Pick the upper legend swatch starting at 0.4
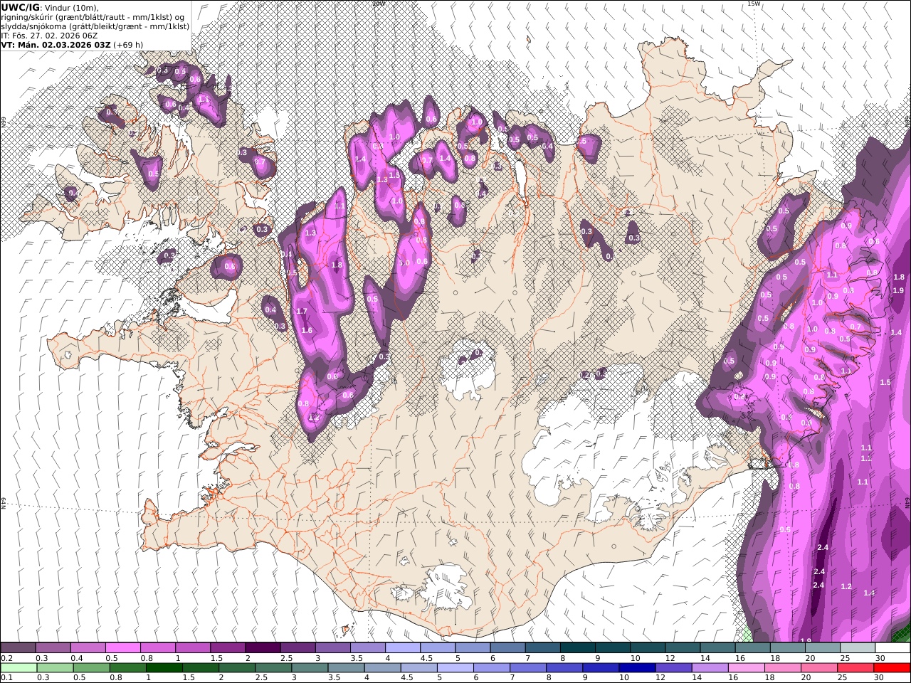 88,648
